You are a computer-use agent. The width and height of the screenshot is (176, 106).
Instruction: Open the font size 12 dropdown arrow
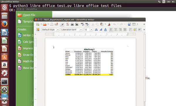pyautogui.click(x=91, y=30)
